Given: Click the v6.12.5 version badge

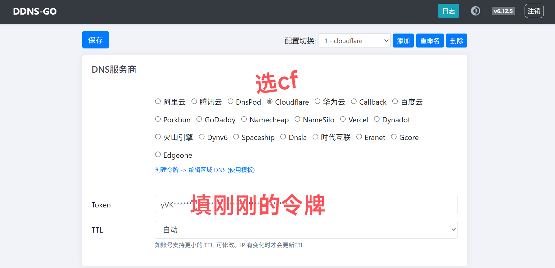Looking at the screenshot, I should [x=503, y=11].
